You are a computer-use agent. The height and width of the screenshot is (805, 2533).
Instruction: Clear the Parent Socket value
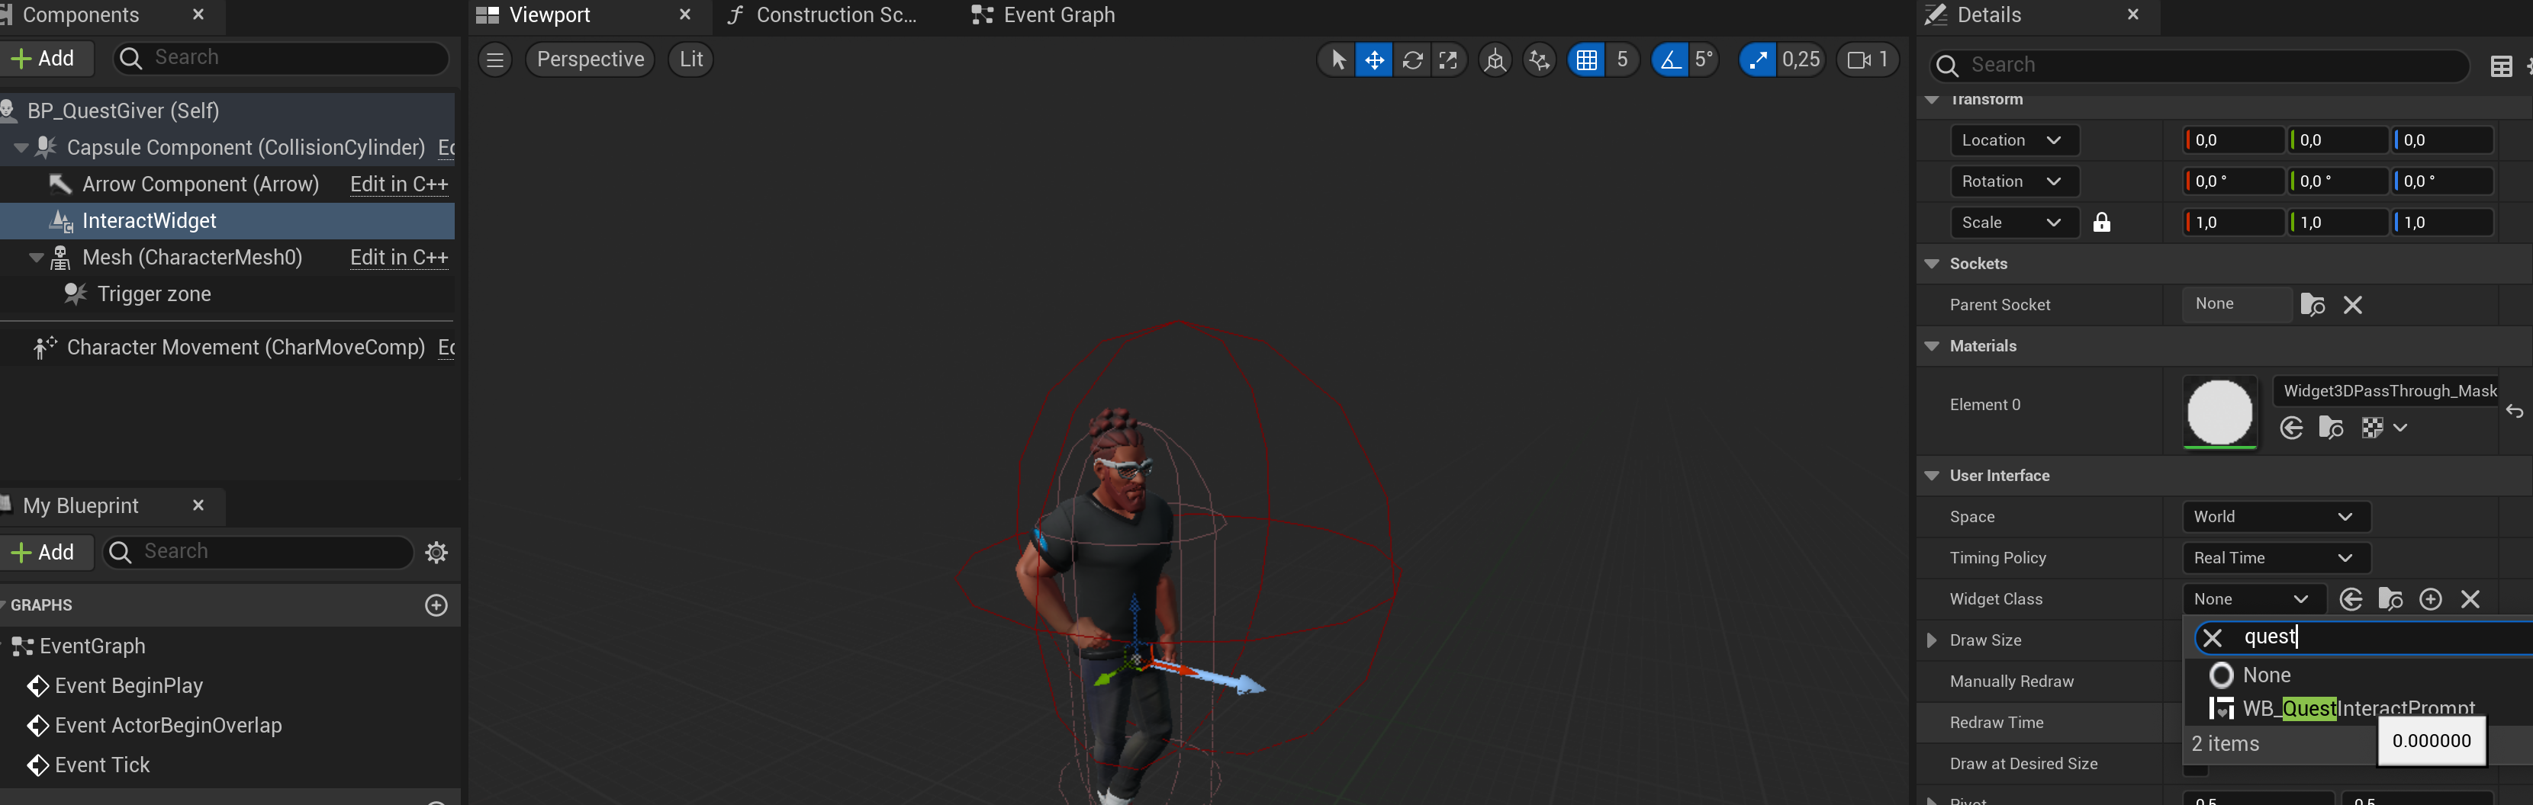pos(2352,306)
